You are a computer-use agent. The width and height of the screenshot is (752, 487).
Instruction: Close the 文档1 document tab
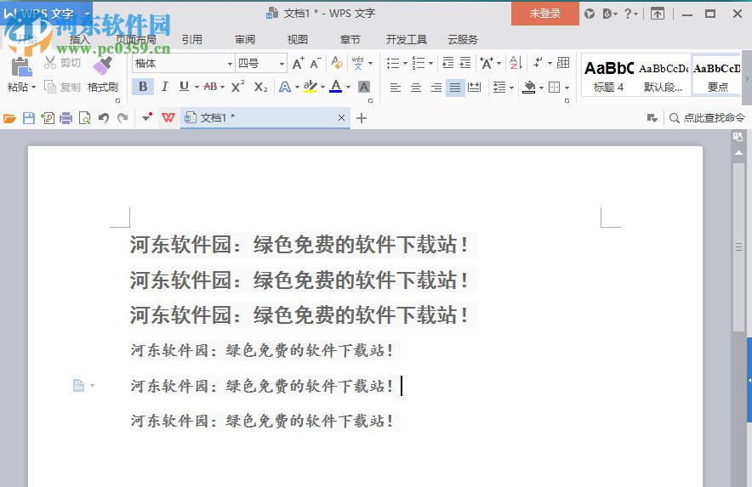pos(341,118)
